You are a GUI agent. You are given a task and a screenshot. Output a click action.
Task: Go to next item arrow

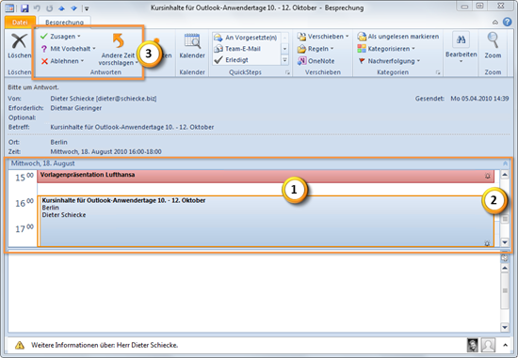click(x=73, y=8)
